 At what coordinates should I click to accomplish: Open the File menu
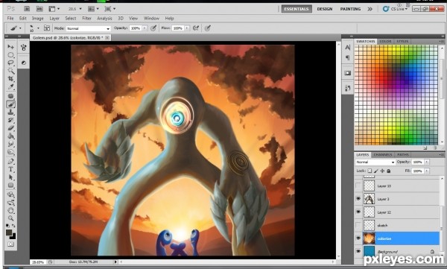(10, 19)
